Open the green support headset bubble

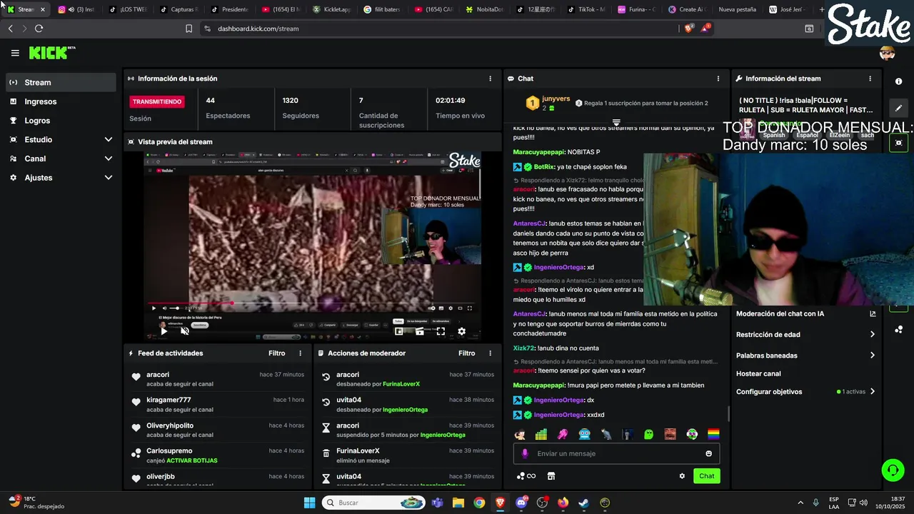(x=893, y=470)
